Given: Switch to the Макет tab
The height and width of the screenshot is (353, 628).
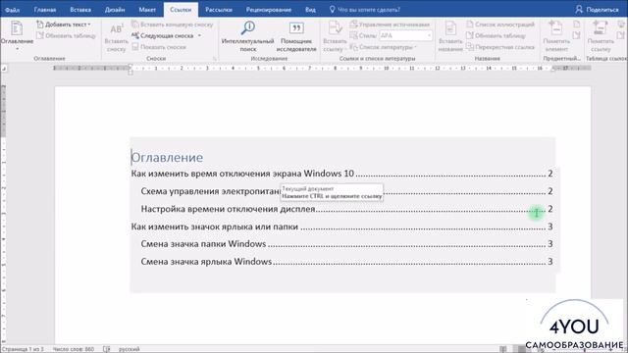Looking at the screenshot, I should 147,10.
